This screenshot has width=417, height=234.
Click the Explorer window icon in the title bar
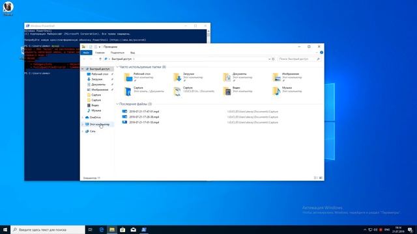pos(83,47)
